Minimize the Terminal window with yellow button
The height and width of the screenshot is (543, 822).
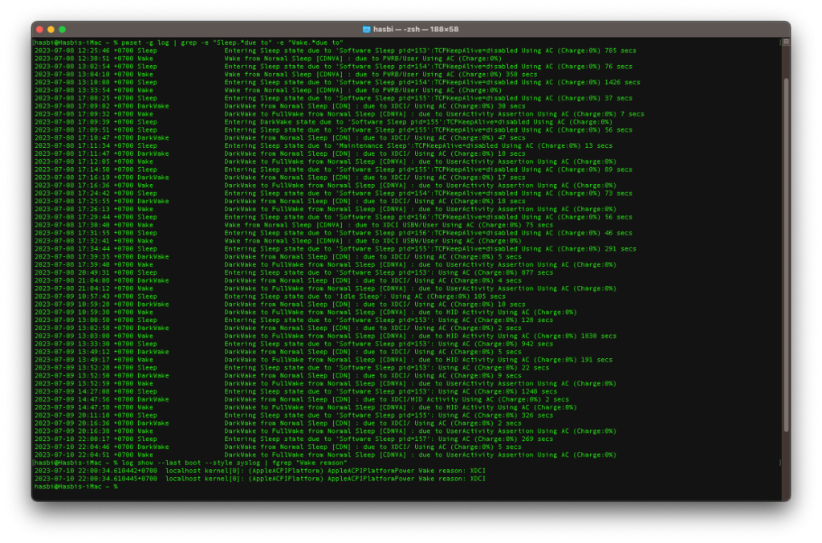tap(51, 29)
